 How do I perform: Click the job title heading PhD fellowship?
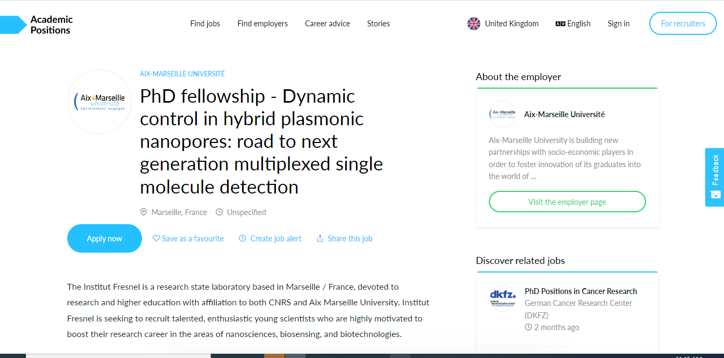pyautogui.click(x=261, y=141)
